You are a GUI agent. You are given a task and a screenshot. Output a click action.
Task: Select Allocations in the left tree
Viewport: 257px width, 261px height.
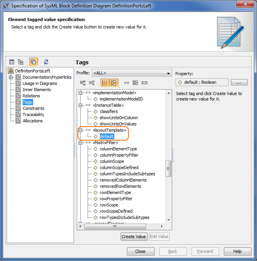pos(33,121)
